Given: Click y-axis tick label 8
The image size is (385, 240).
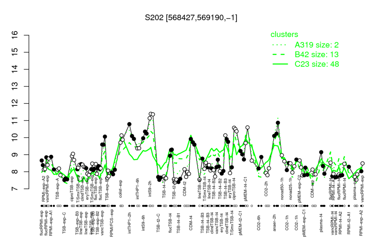Looking at the screenshot, I should 15,172.
